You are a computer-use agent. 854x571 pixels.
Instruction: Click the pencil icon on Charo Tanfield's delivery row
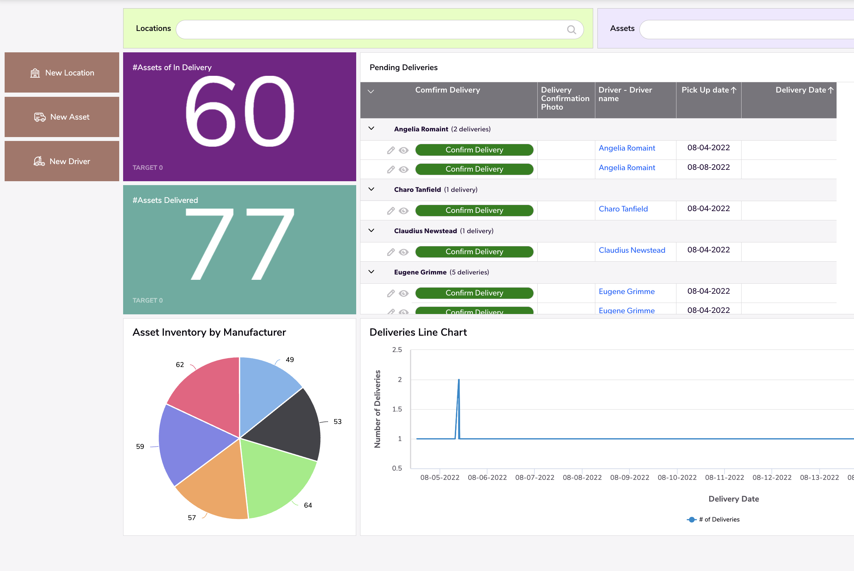(x=391, y=210)
